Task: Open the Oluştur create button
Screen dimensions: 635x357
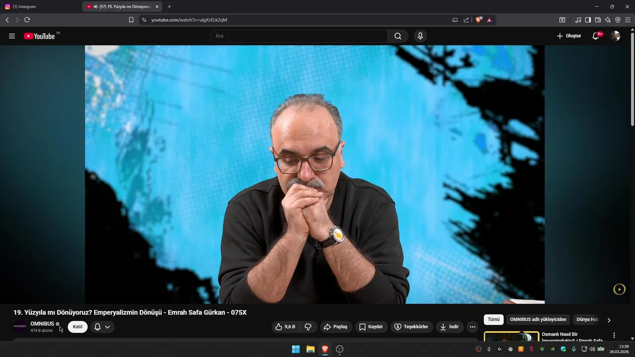Action: [x=569, y=36]
